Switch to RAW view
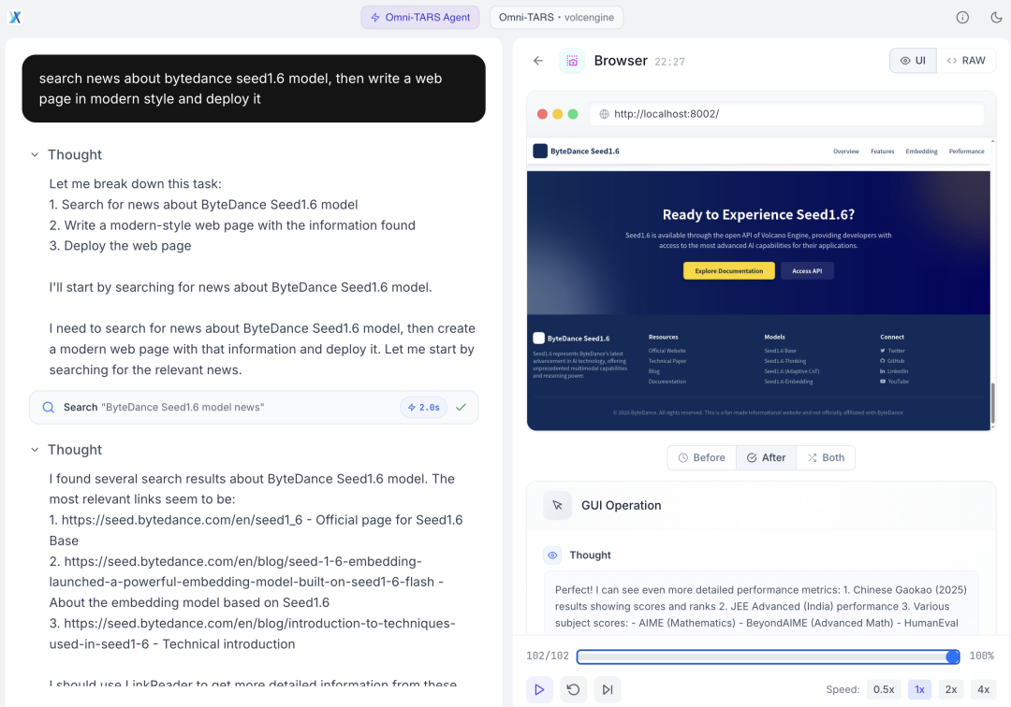Image resolution: width=1011 pixels, height=707 pixels. 966,60
